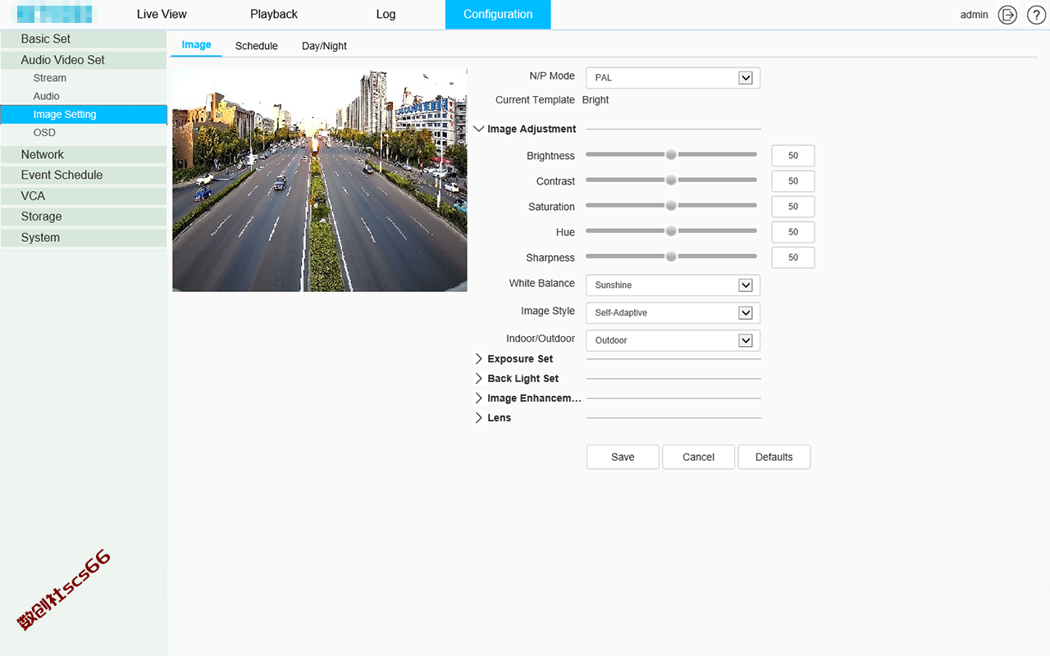This screenshot has width=1050, height=656.
Task: Click the Hue value field
Action: 793,232
